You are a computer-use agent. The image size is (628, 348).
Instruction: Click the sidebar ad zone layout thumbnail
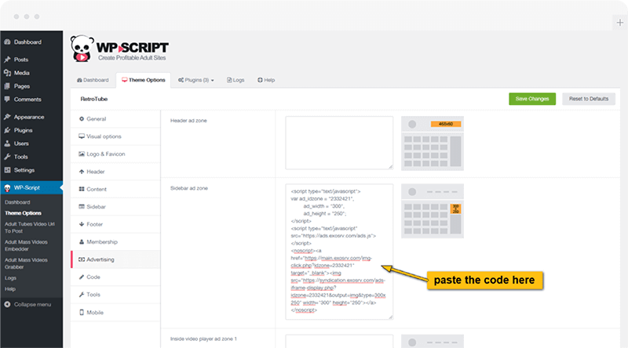click(433, 211)
